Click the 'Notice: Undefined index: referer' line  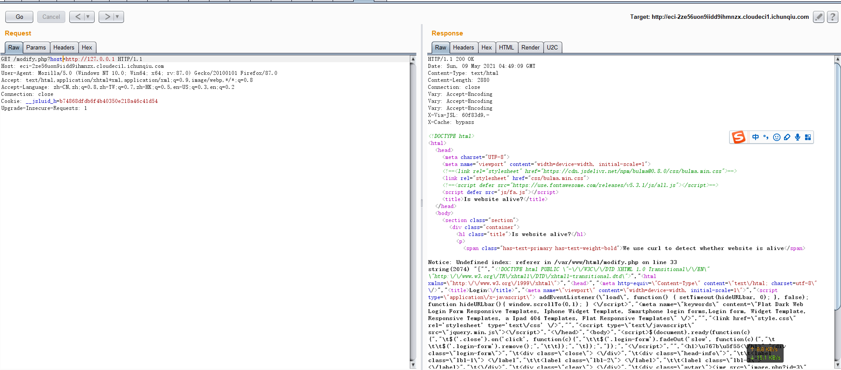click(552, 262)
